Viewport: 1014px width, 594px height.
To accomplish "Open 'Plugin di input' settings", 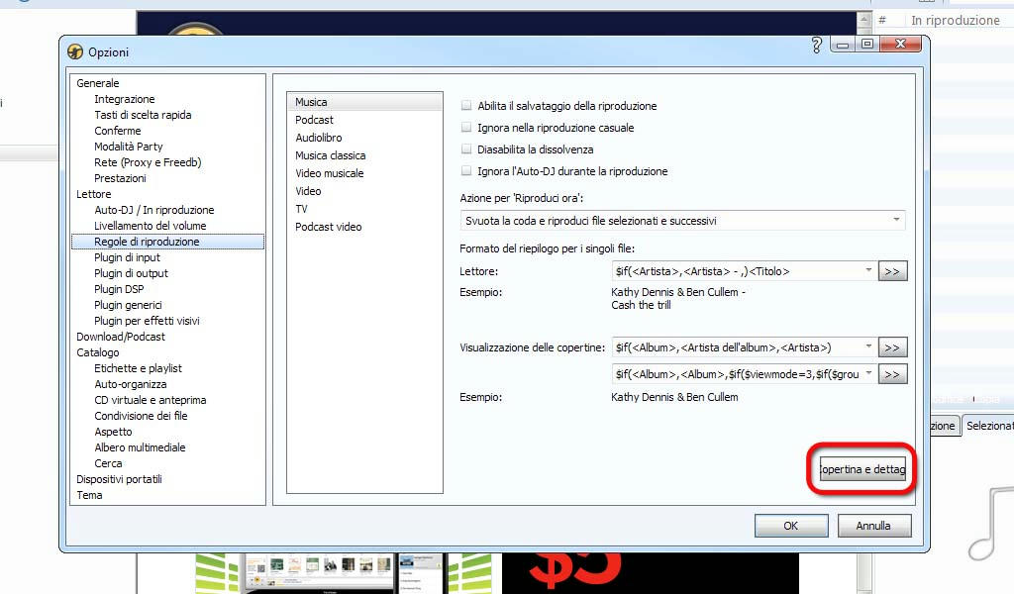I will pyautogui.click(x=127, y=257).
